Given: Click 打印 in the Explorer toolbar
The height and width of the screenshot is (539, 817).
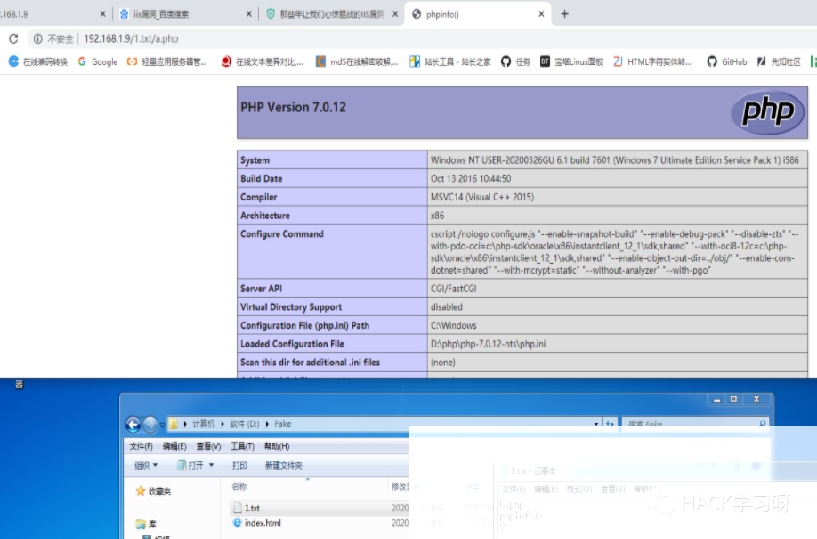Looking at the screenshot, I should [239, 465].
